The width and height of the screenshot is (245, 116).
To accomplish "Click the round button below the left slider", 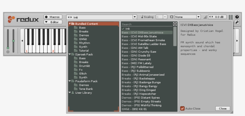I will point(8,52).
